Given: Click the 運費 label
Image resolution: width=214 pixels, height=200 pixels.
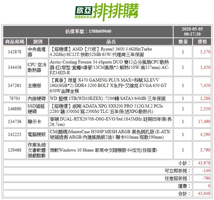Looking at the screenshot, I should (184, 186).
